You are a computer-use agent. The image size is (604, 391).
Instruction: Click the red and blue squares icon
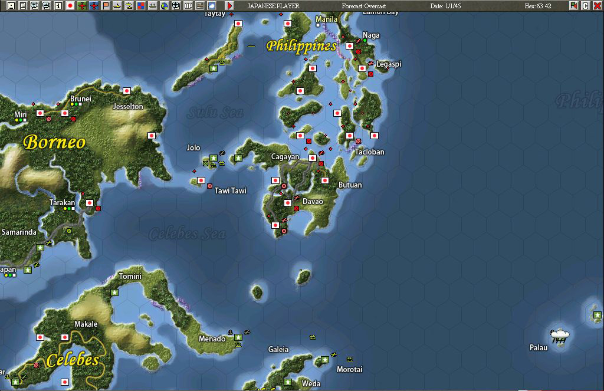pos(141,6)
